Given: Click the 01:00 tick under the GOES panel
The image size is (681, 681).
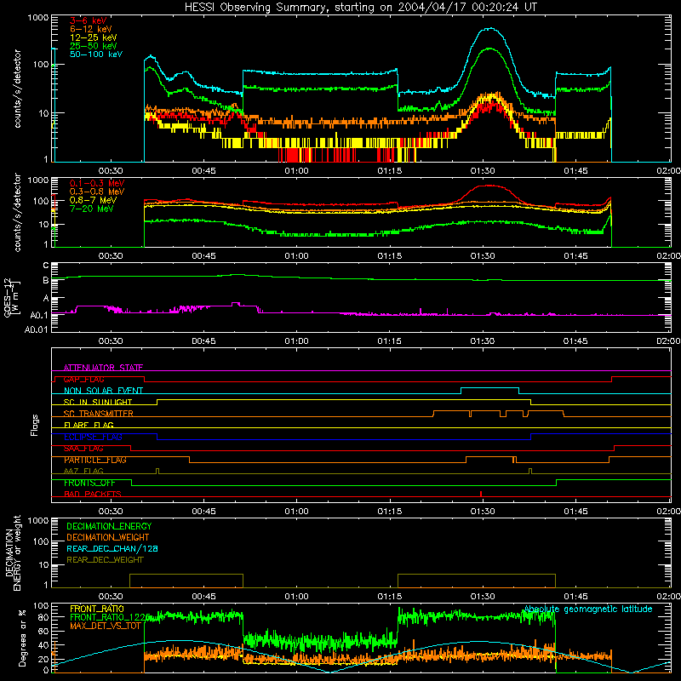Looking at the screenshot, I should (x=296, y=341).
